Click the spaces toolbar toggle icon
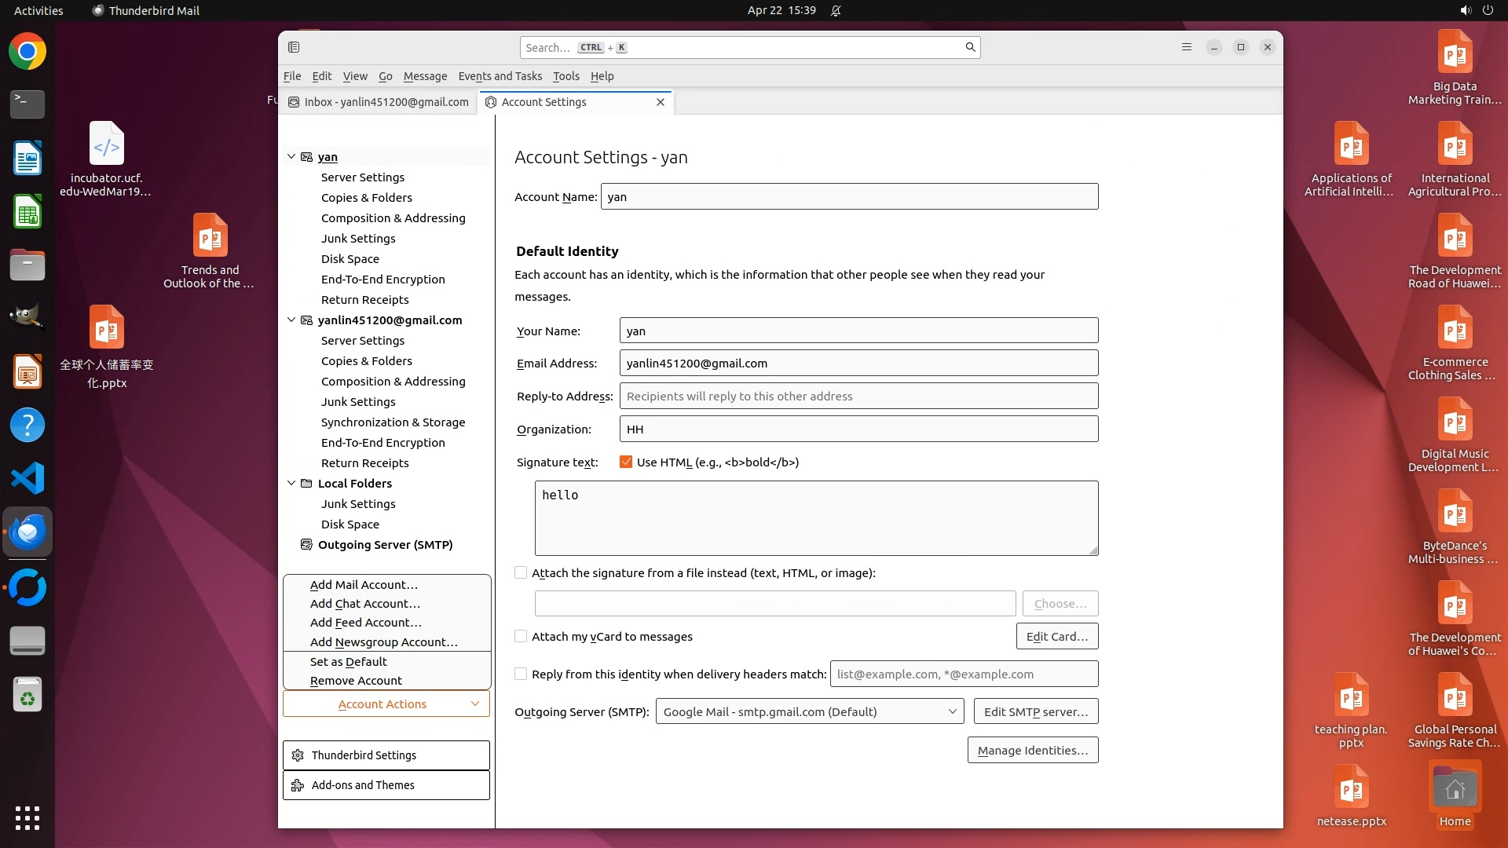 pos(294,47)
